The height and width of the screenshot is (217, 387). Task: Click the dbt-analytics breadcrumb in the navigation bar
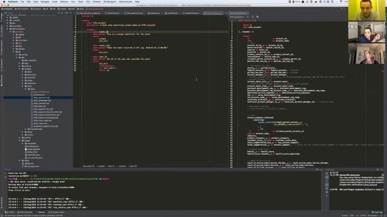pyautogui.click(x=22, y=9)
